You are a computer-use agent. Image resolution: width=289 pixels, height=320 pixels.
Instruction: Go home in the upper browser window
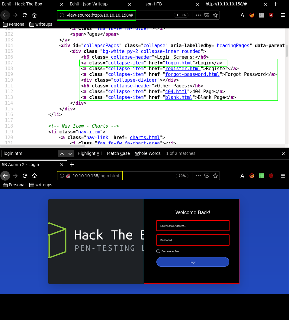point(34,15)
